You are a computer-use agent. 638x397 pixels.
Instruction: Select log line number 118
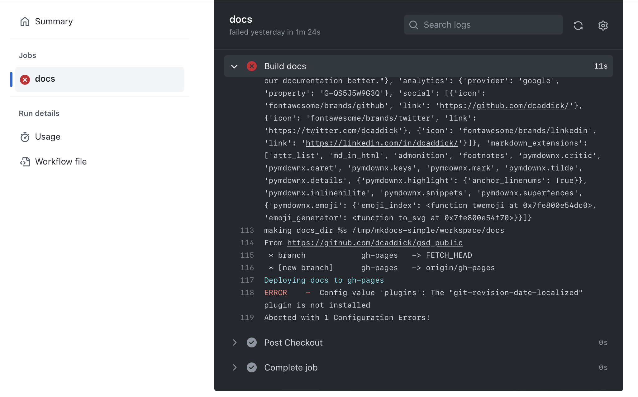(247, 293)
